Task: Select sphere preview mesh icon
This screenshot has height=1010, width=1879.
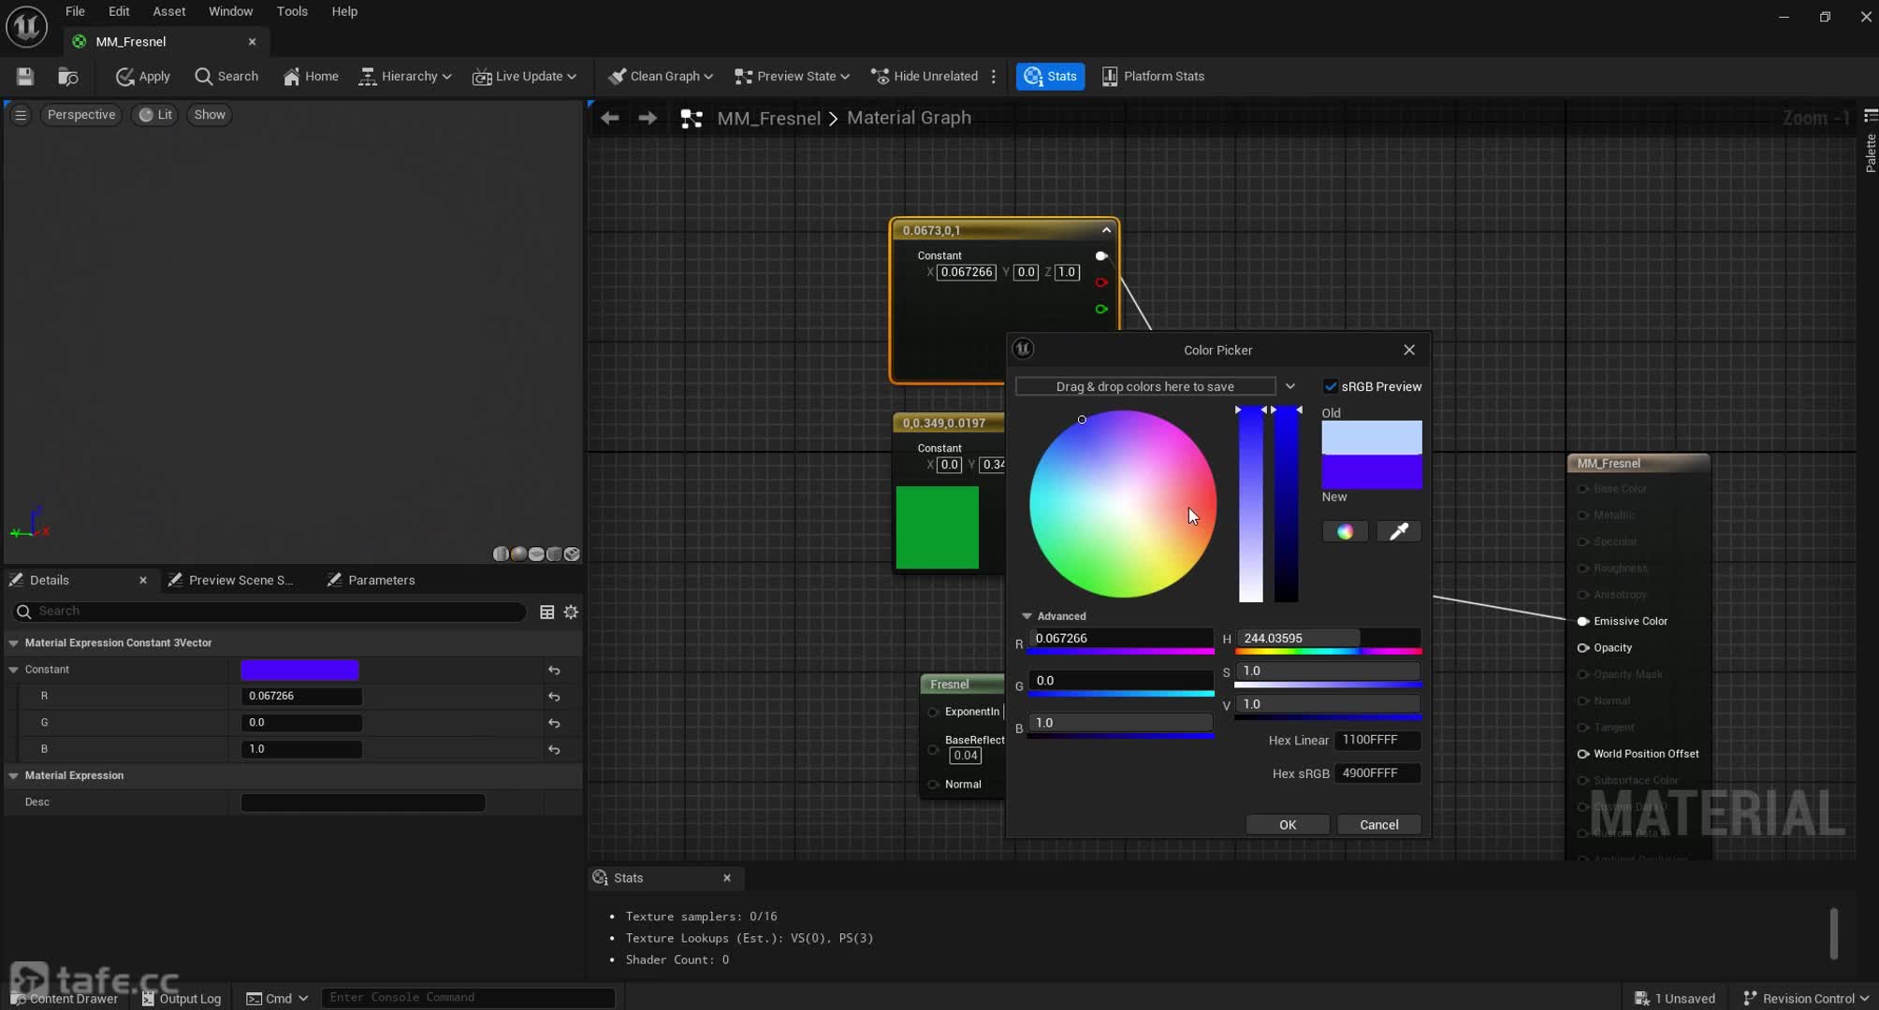Action: pyautogui.click(x=518, y=555)
